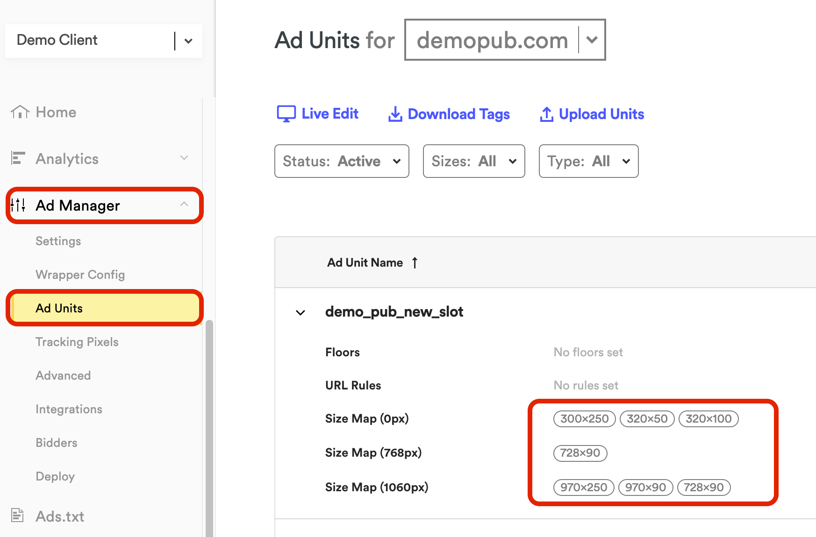Click the demo_pub_new_slot ad unit name

[x=394, y=312]
